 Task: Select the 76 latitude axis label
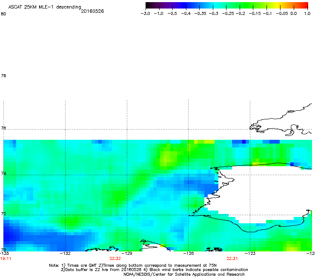3,128
